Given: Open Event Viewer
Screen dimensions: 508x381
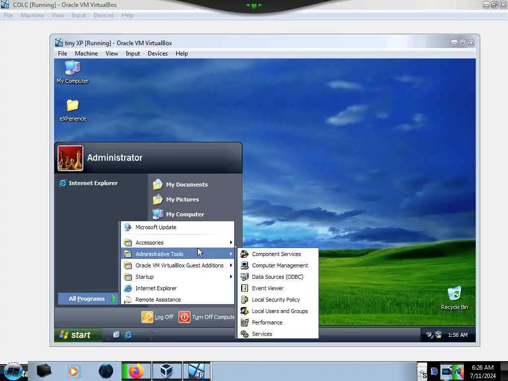Looking at the screenshot, I should (x=278, y=288).
